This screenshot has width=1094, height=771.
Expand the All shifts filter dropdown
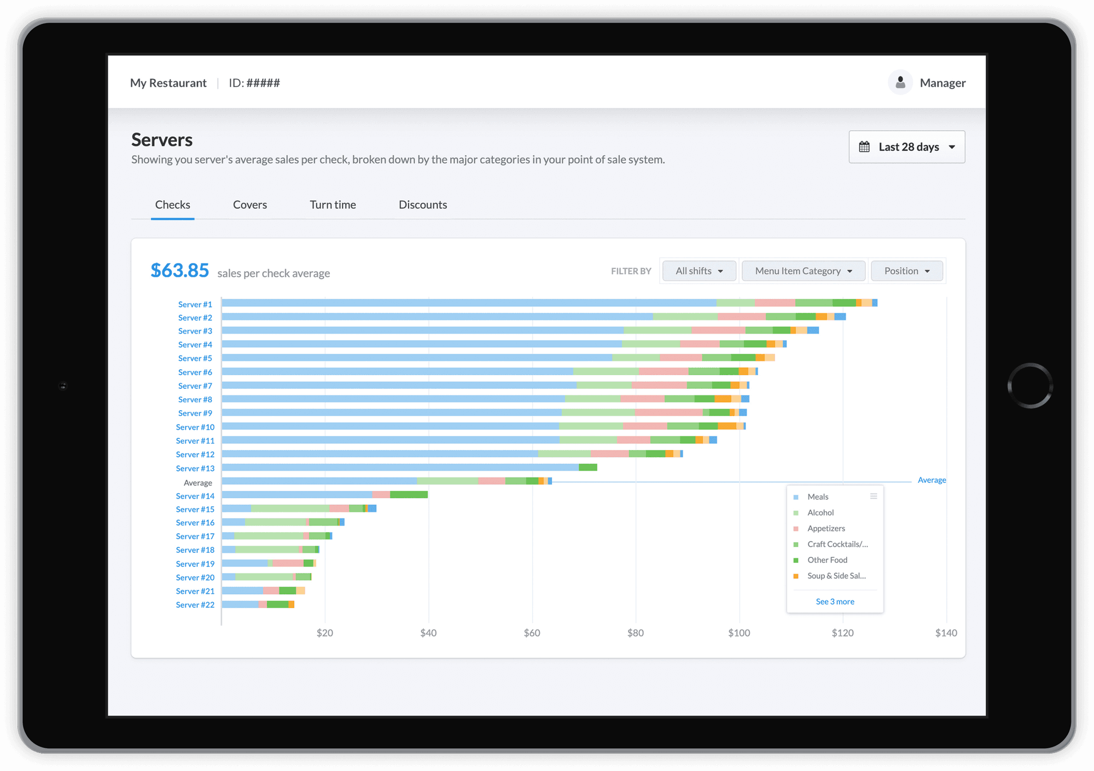tap(699, 271)
